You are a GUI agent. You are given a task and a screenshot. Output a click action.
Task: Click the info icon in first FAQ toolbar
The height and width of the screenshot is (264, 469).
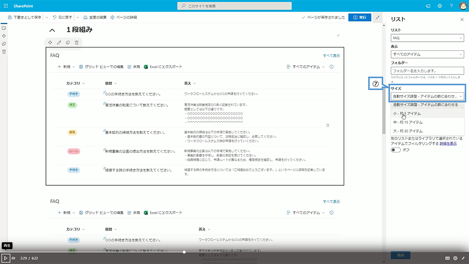[x=332, y=67]
